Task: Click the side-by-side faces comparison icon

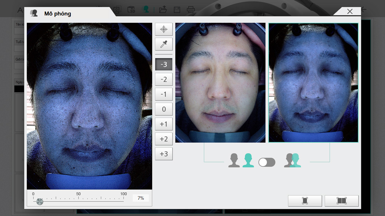Action: (x=241, y=161)
